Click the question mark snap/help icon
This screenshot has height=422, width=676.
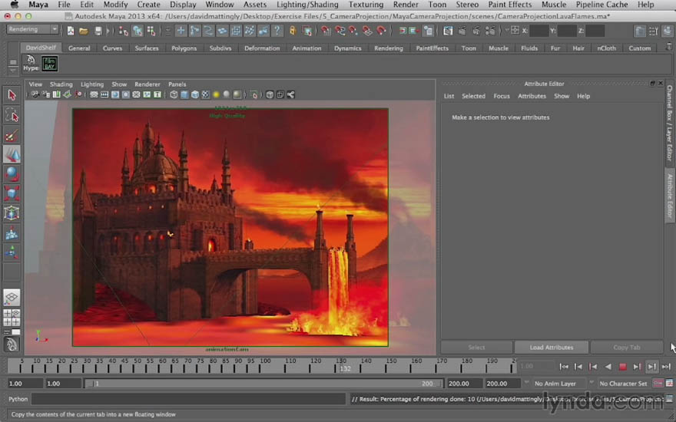[x=277, y=31]
